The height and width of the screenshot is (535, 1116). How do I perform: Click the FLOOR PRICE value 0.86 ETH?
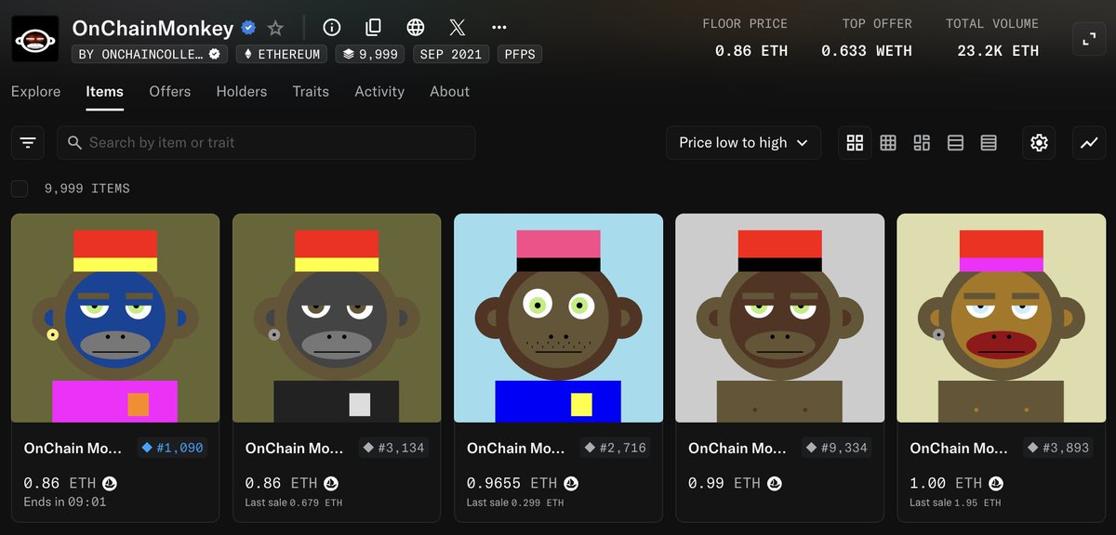[751, 50]
